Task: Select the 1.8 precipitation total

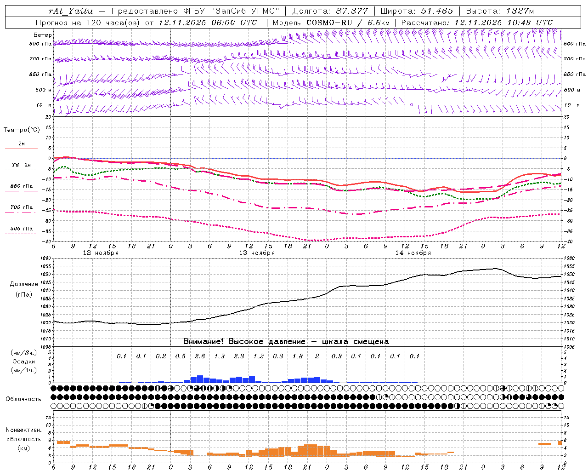Action: (298, 356)
